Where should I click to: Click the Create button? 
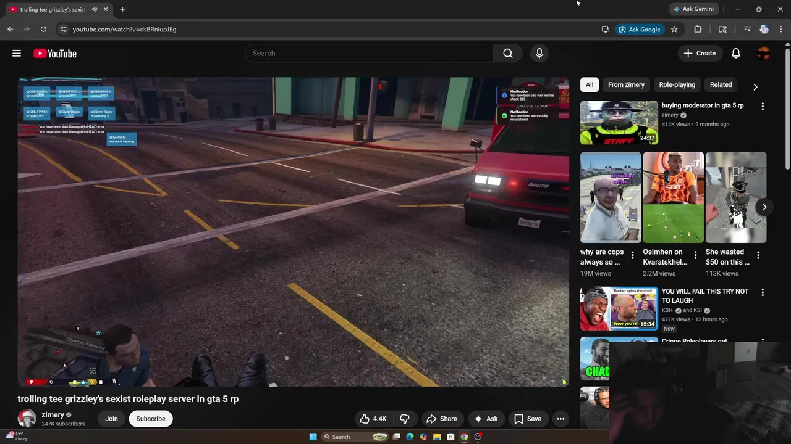[x=700, y=54]
